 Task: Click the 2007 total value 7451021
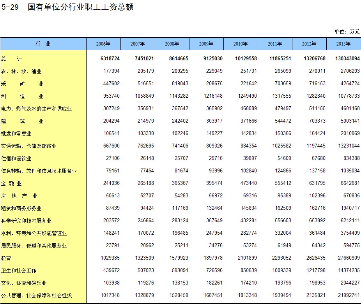coord(144,59)
